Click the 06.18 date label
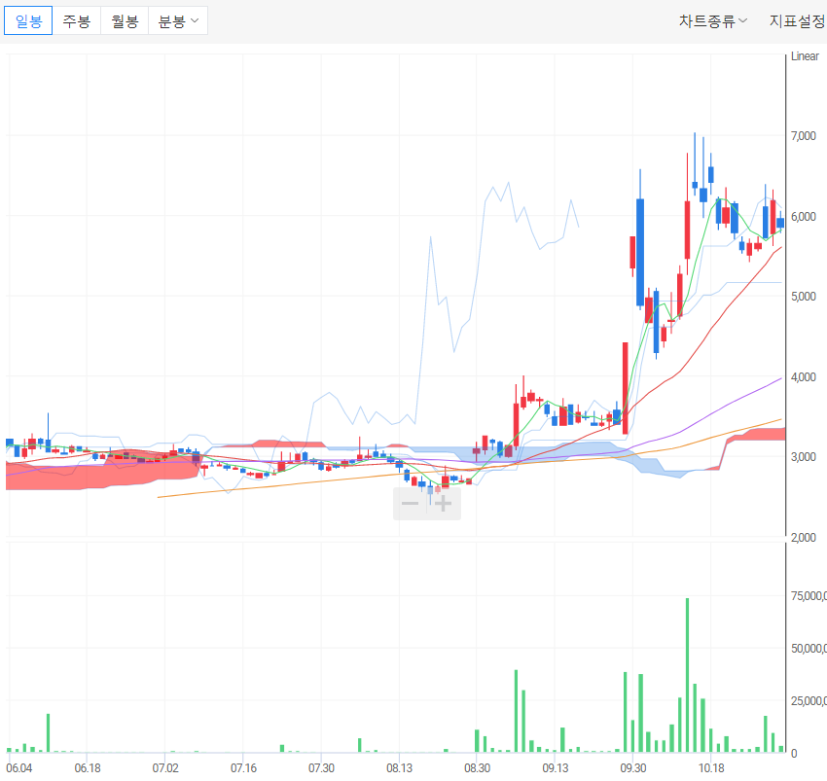This screenshot has height=781, width=827. [x=88, y=767]
